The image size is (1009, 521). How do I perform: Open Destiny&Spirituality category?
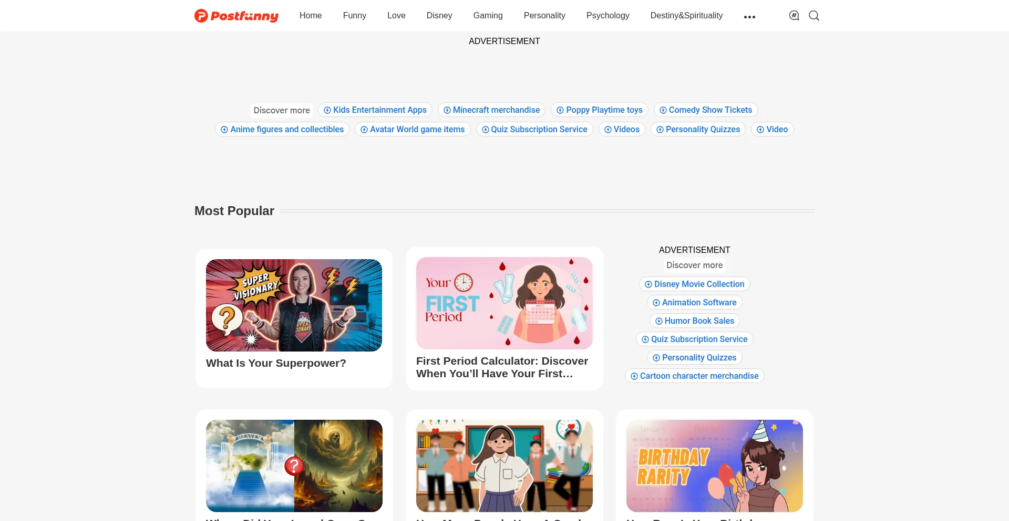pyautogui.click(x=686, y=16)
